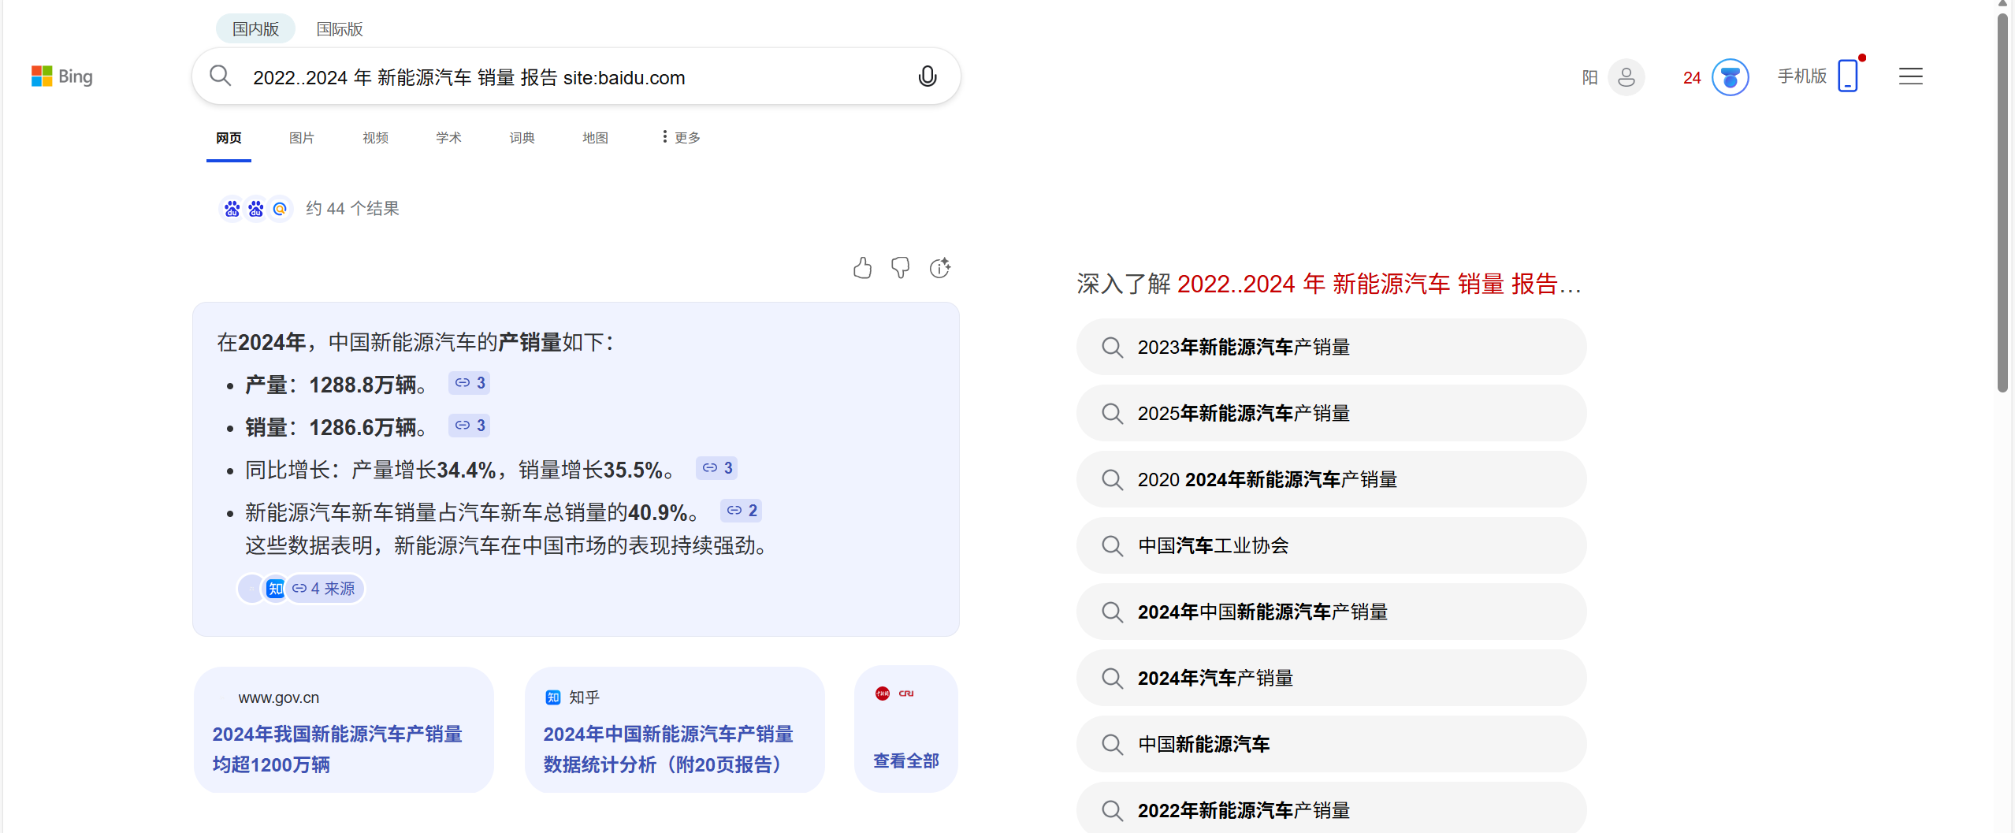The image size is (2015, 833).
Task: Open 2024年中国新能源汽车产销量数据统计分析 link
Action: 668,749
